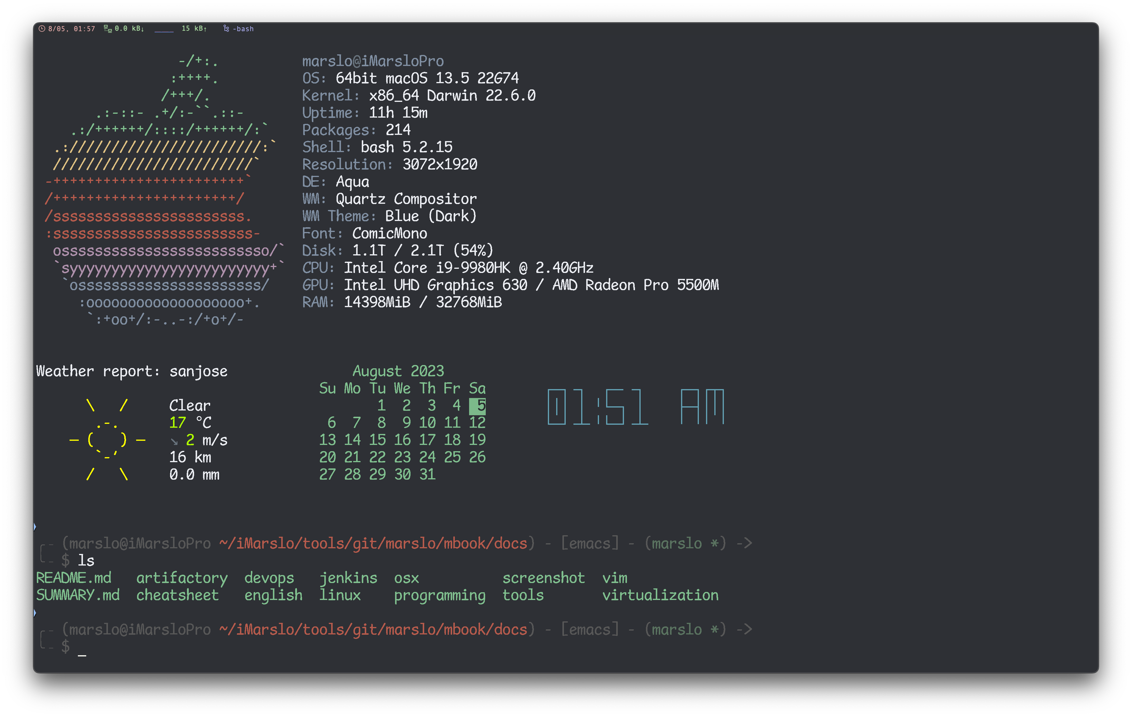Screen dimensions: 1132x717
Task: Expand the virtualization directory listing
Action: (659, 595)
